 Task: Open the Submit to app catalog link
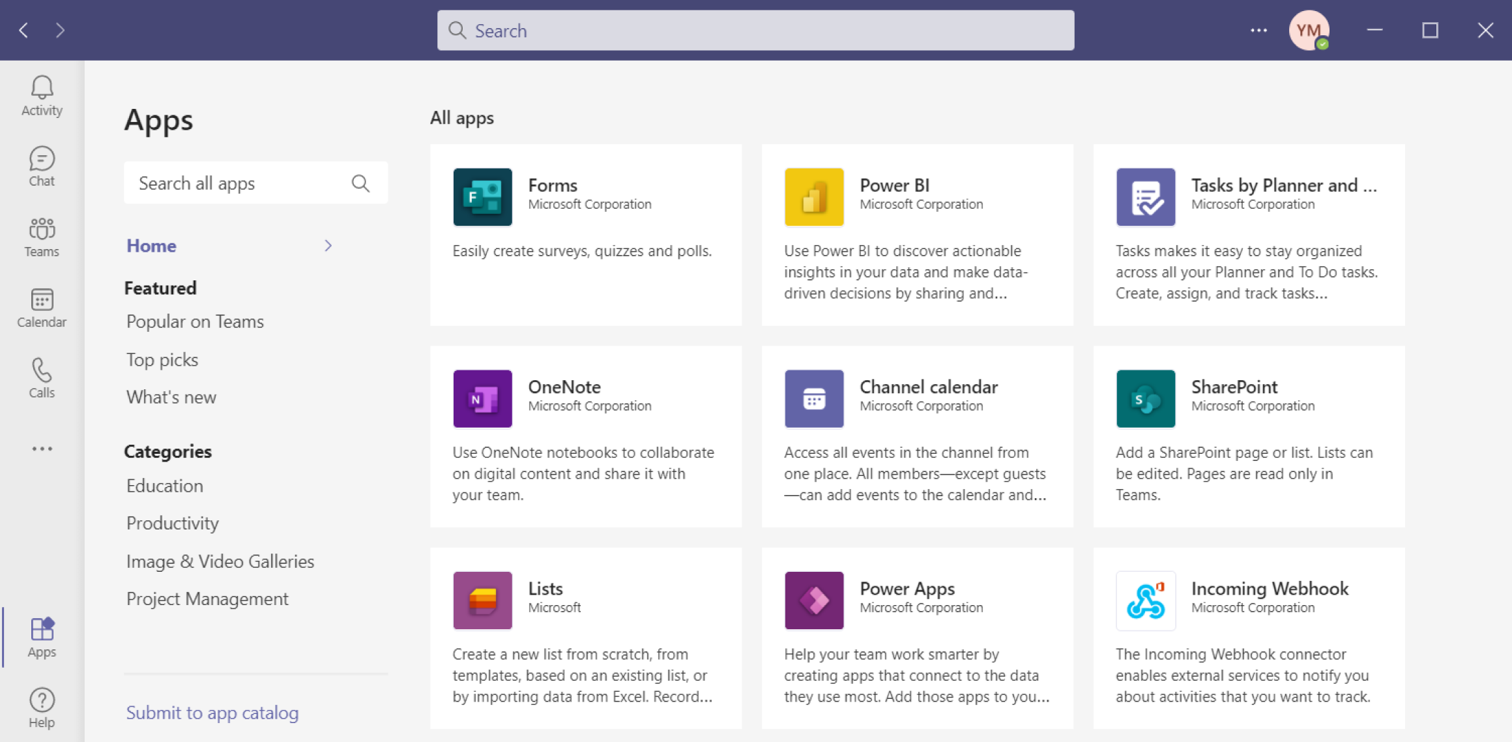pos(212,713)
